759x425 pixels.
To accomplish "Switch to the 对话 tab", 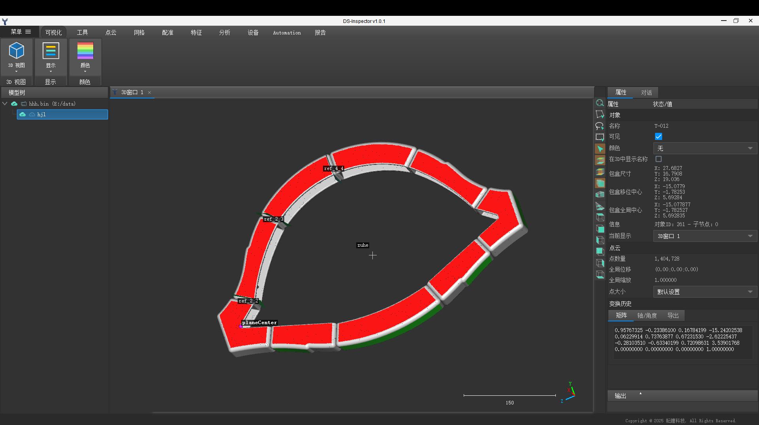I will coord(646,93).
